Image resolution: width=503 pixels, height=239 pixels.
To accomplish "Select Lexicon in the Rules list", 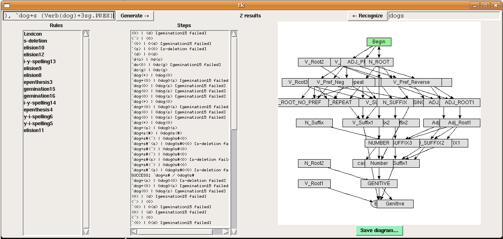I will 33,34.
